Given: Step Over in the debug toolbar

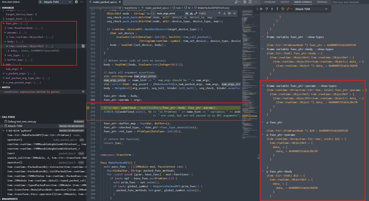Looking at the screenshot, I should click(x=267, y=9).
